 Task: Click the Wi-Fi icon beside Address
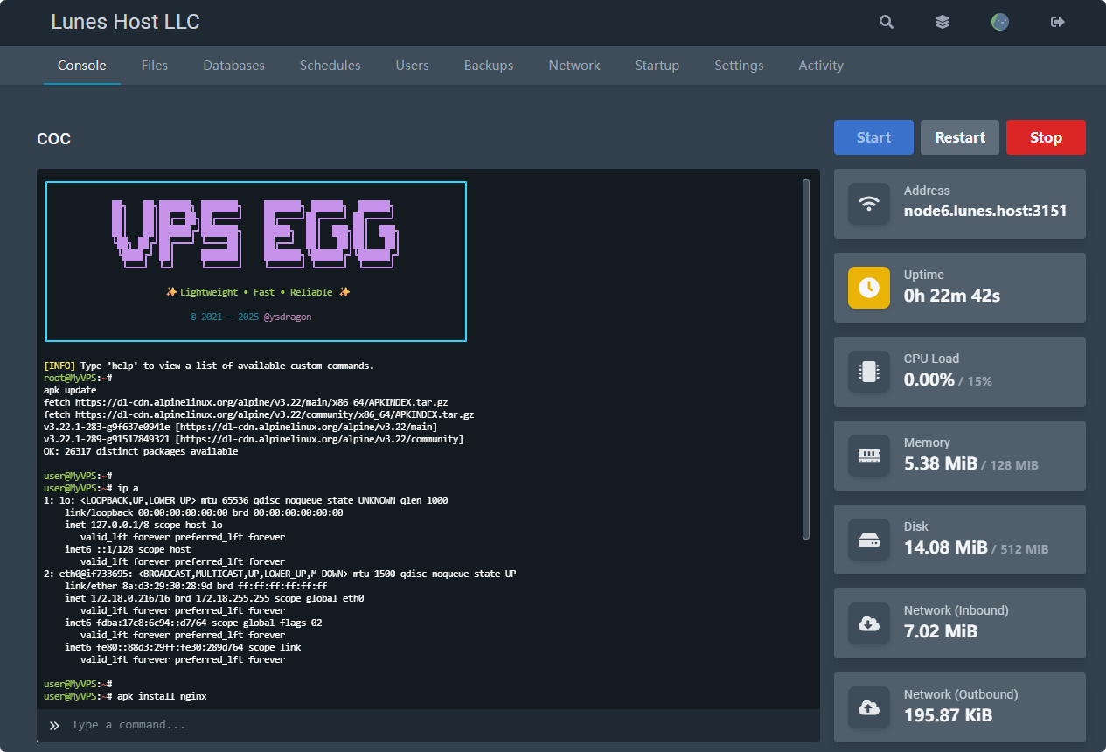869,204
